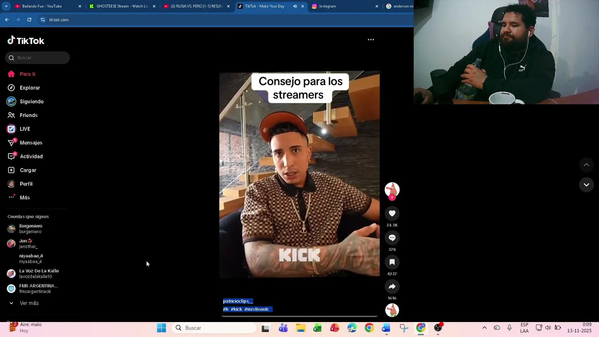This screenshot has height=337, width=599.
Task: Open the Más menu
Action: (19, 198)
